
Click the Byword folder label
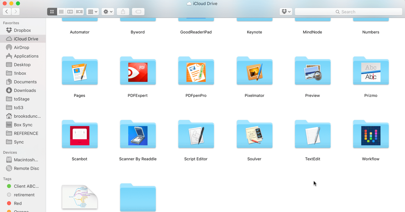[x=138, y=32]
